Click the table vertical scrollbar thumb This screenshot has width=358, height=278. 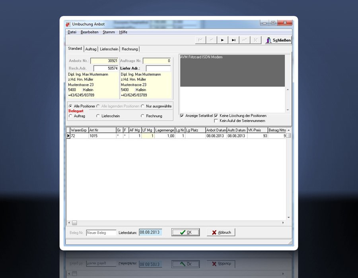(x=289, y=135)
